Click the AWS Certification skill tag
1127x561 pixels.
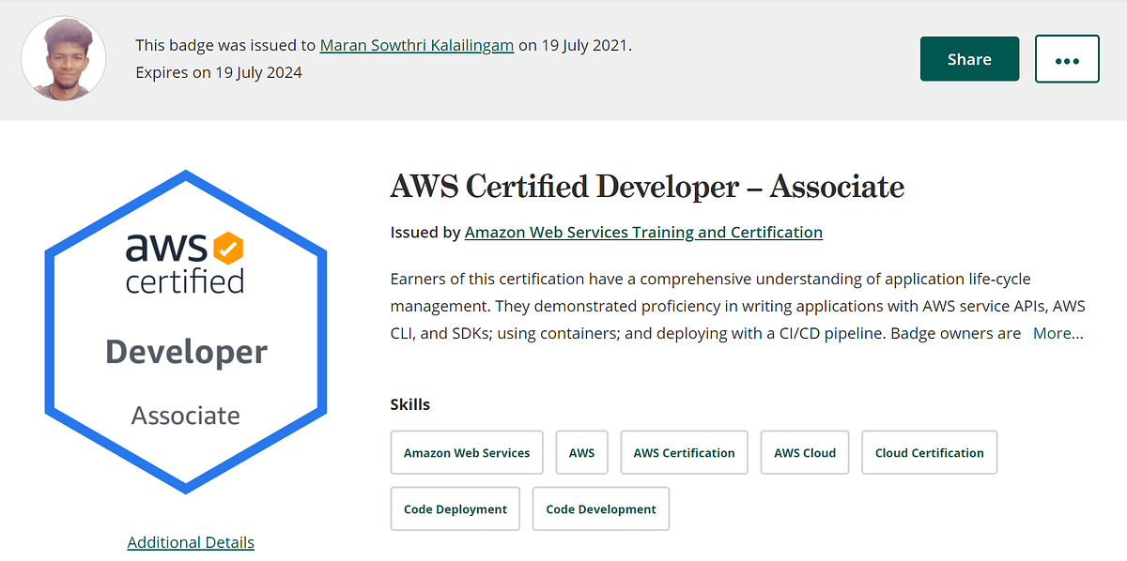[x=684, y=452]
